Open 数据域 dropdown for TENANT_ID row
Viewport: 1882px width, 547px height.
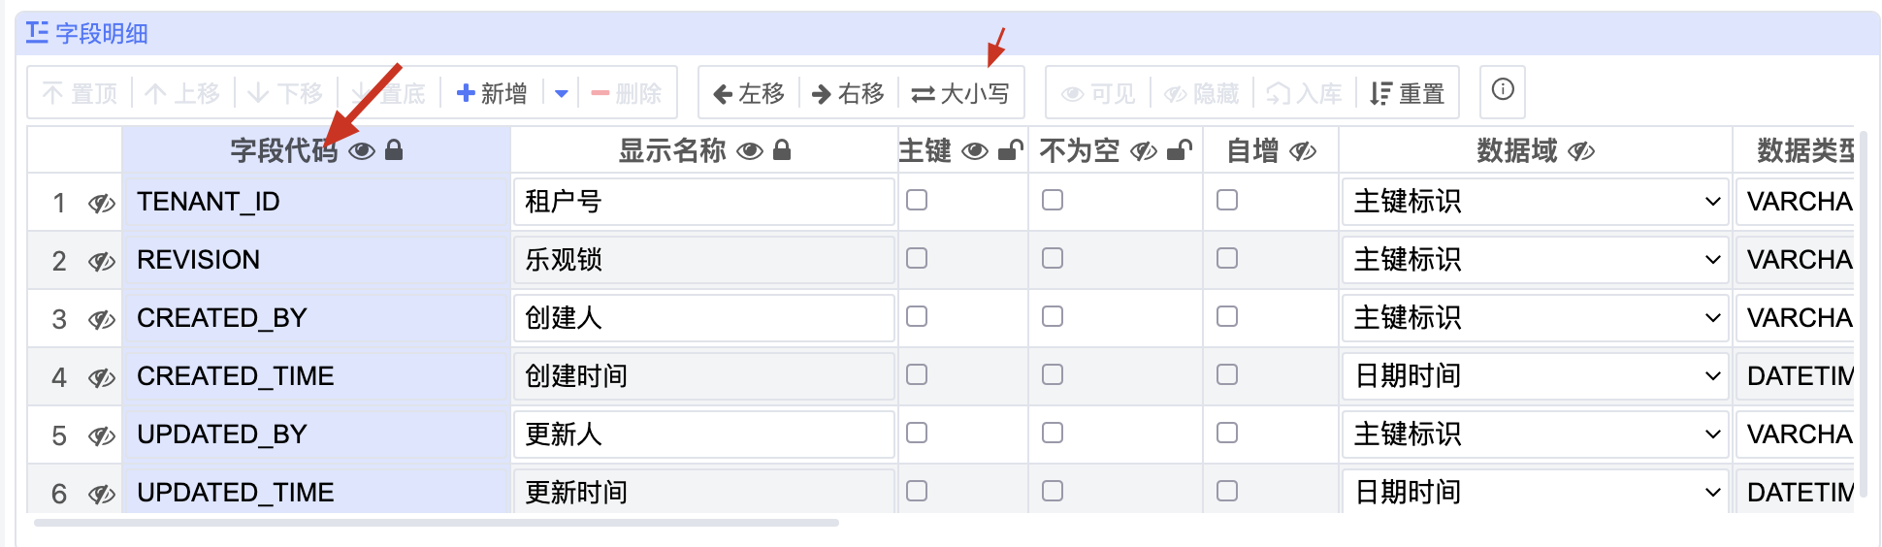tap(1535, 202)
